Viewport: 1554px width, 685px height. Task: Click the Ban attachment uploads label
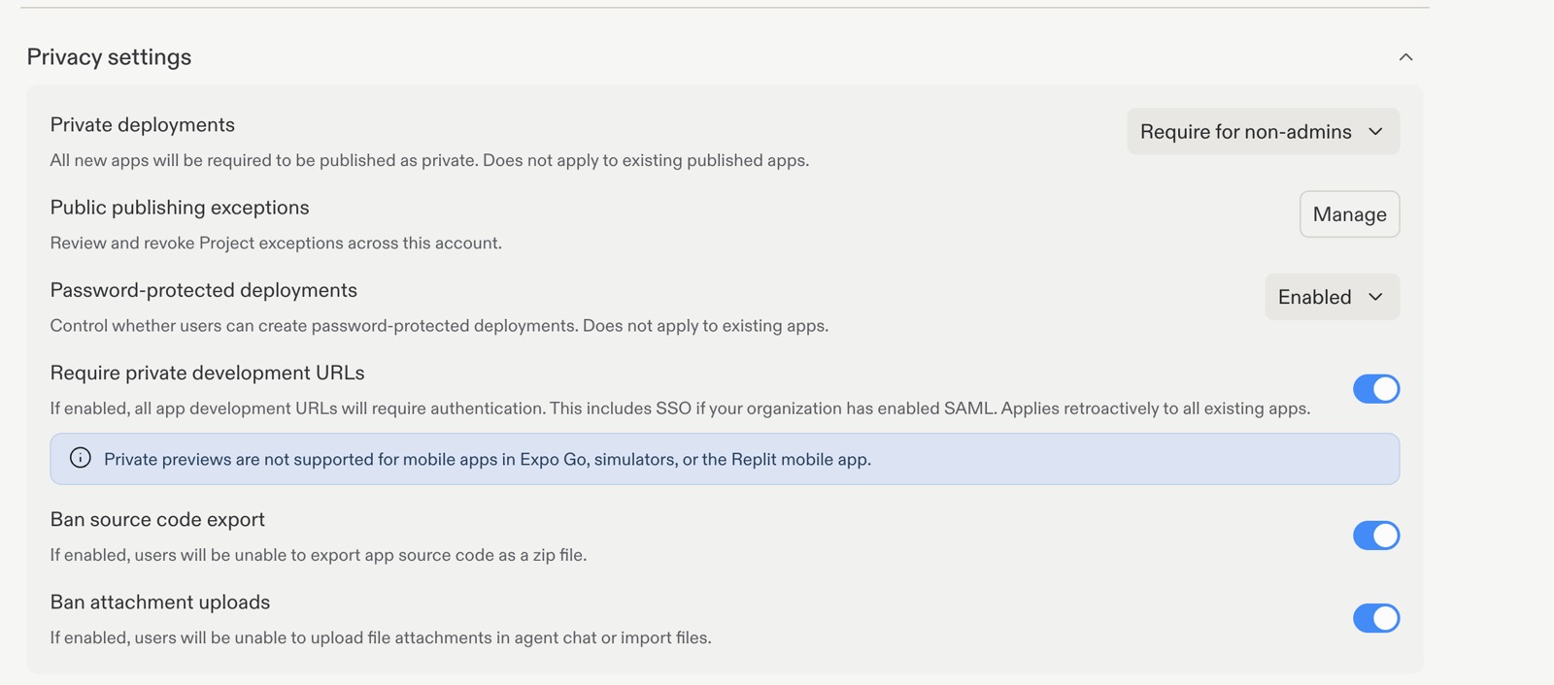tap(160, 602)
